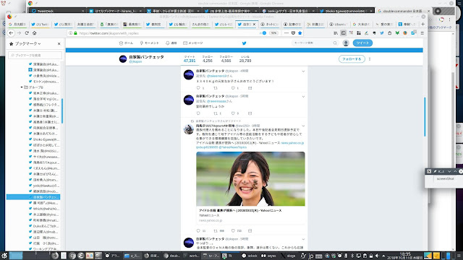Open a new Firefox tab
This screenshot has width=463, height=260.
pyautogui.click(x=422, y=24)
